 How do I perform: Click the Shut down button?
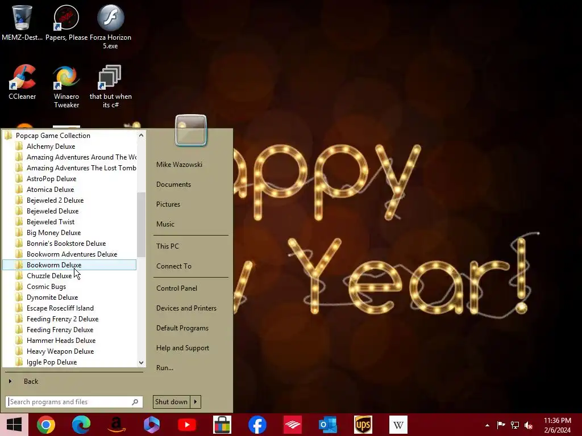(x=172, y=402)
